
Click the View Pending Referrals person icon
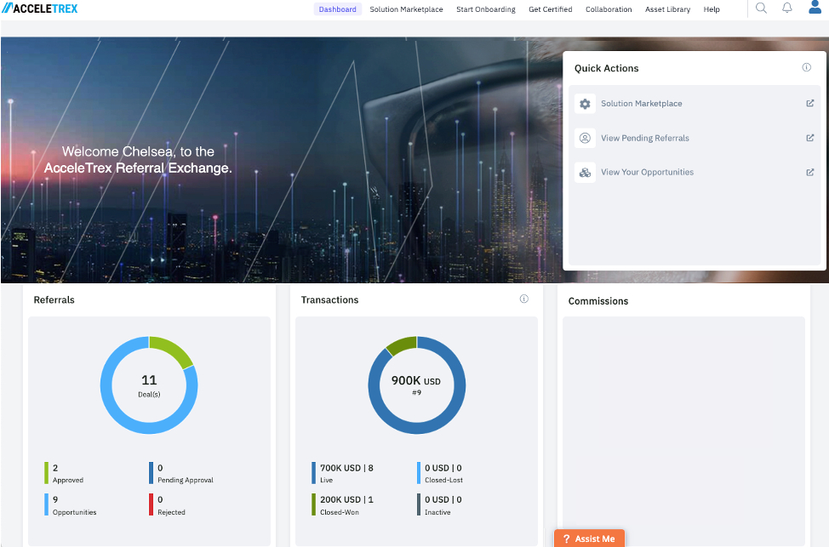pos(585,138)
